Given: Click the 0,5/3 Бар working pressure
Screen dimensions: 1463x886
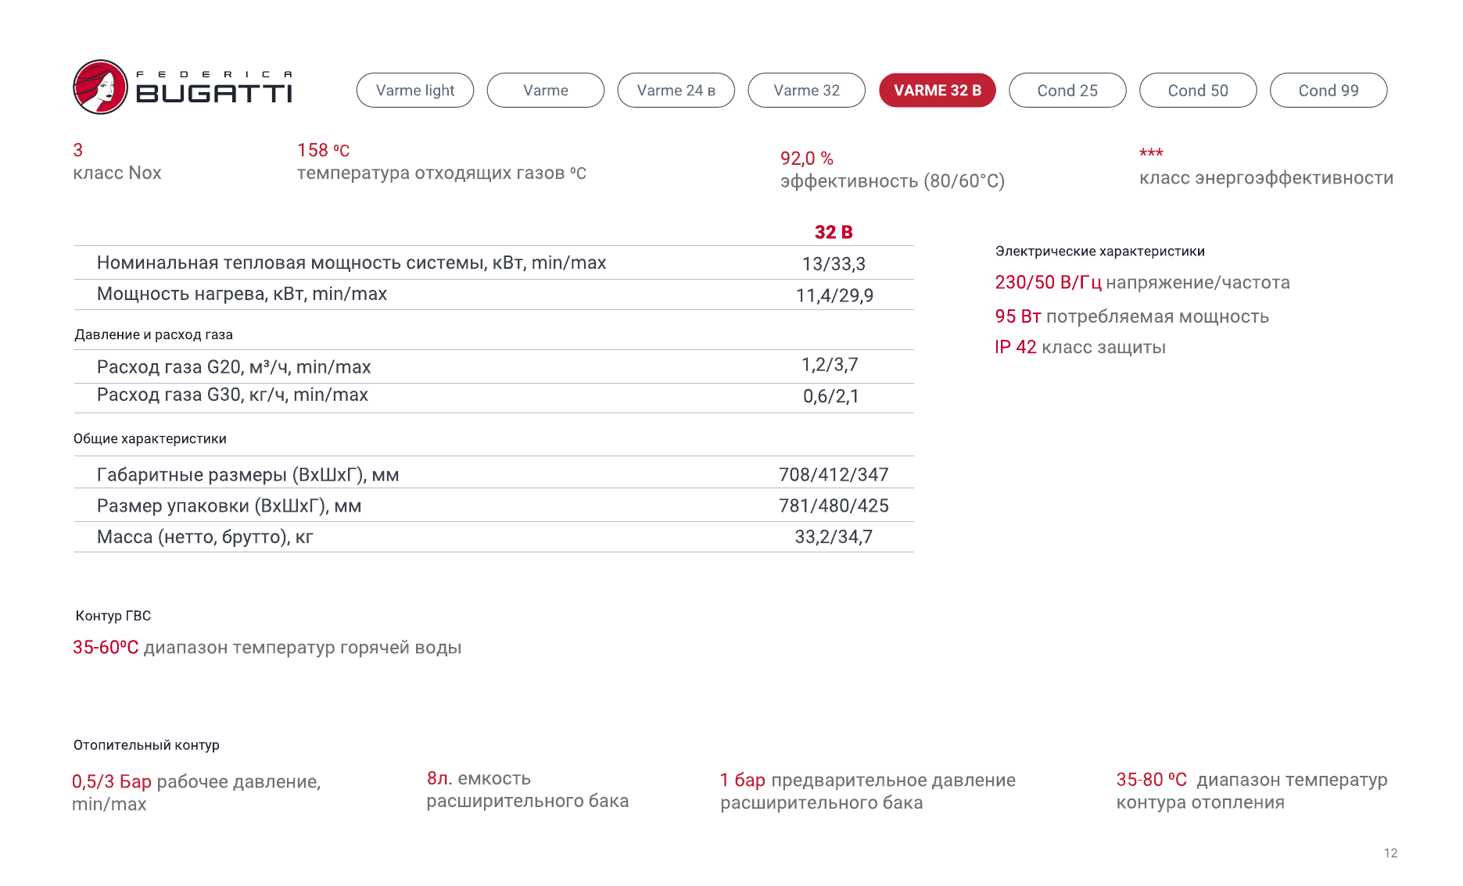Looking at the screenshot, I should (x=112, y=782).
